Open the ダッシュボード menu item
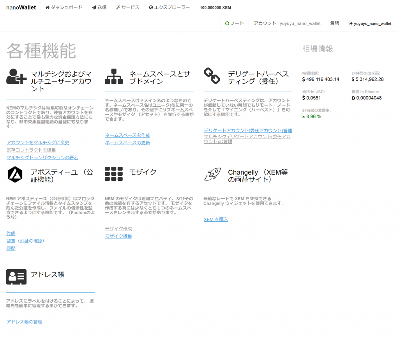 (x=64, y=7)
